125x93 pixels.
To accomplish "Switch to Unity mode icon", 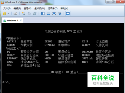I will click(60, 14).
